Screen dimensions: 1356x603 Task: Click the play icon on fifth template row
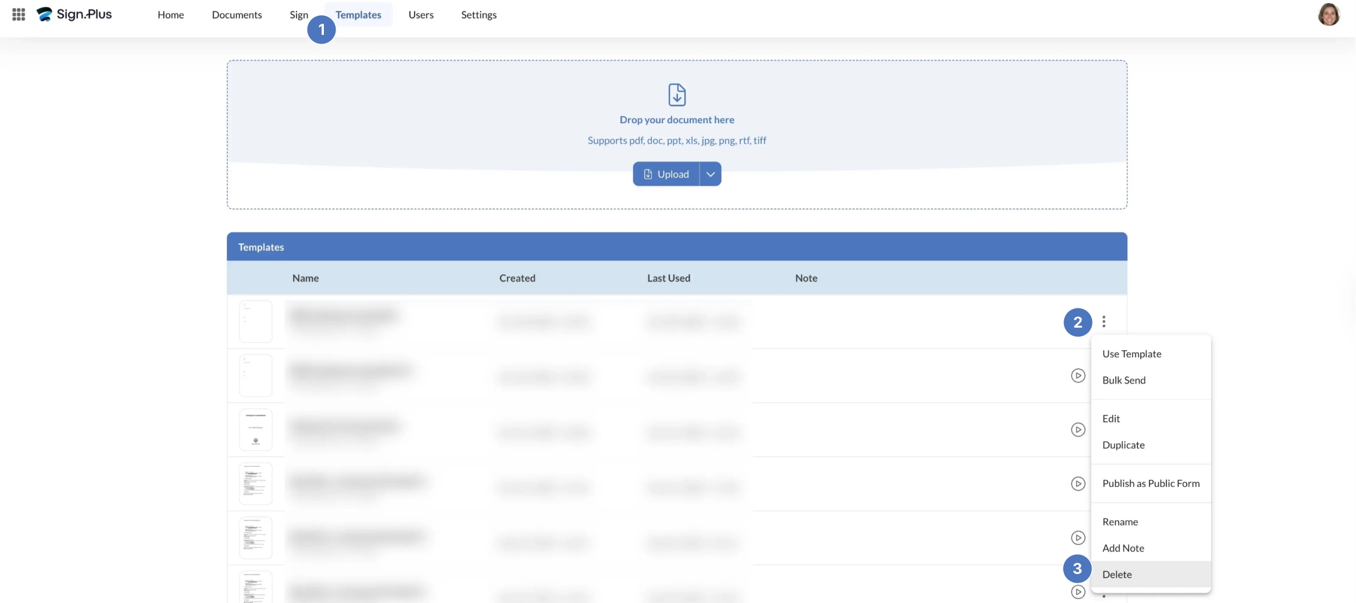[1077, 538]
